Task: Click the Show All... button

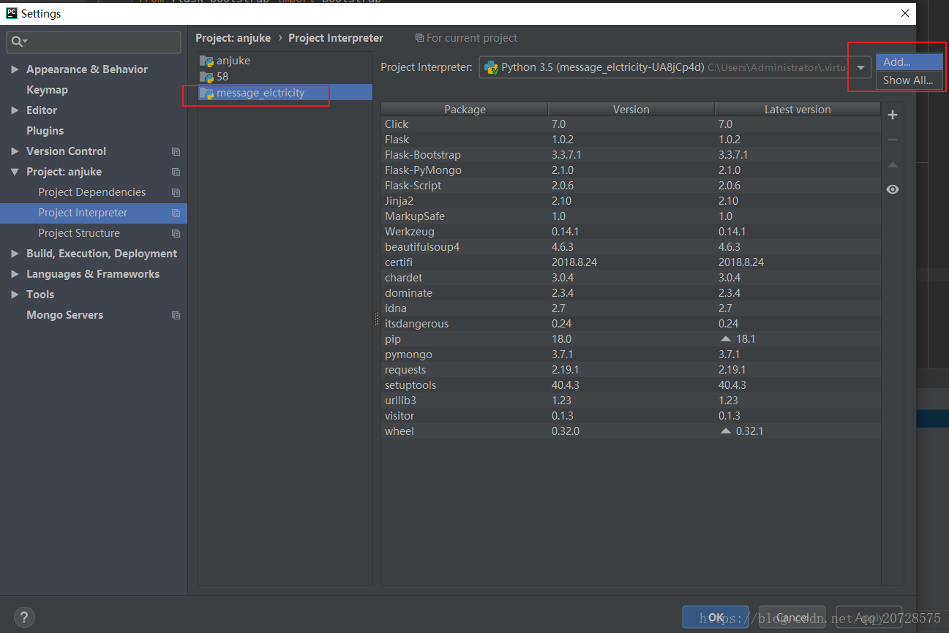Action: [907, 80]
